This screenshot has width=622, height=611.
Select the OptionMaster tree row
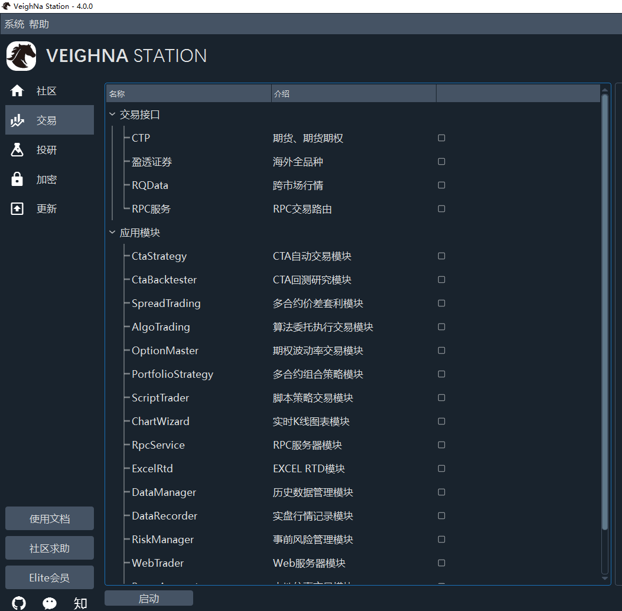pos(353,351)
